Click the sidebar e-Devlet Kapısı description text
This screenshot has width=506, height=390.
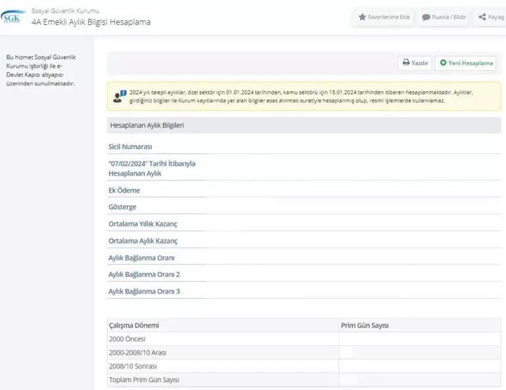click(41, 70)
